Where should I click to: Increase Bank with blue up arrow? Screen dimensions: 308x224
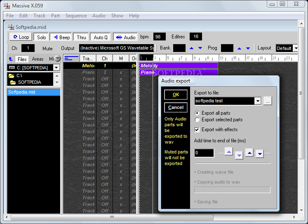pyautogui.click(x=191, y=48)
